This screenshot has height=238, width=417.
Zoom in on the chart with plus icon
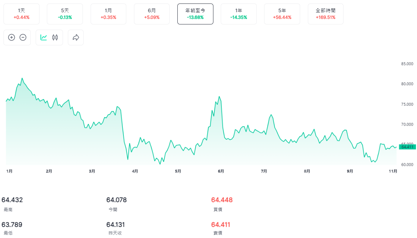(x=12, y=37)
